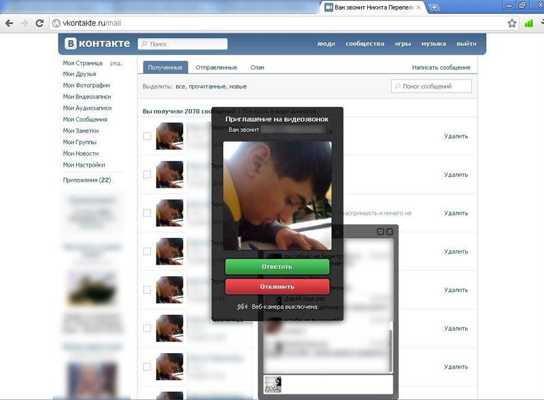Tick checkbox of first message
544x400 pixels.
[x=147, y=136]
